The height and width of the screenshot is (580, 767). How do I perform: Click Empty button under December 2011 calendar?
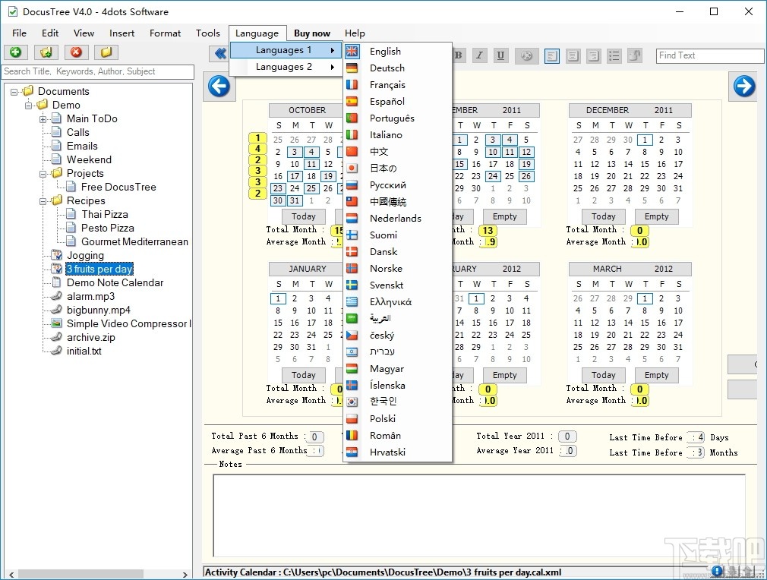coord(656,216)
